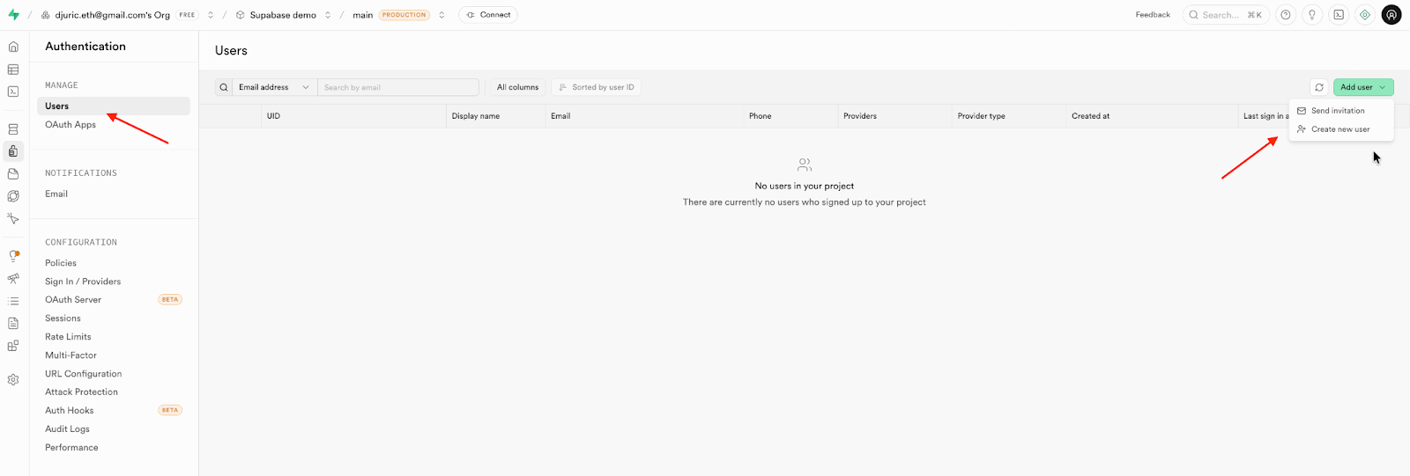This screenshot has height=476, width=1410.
Task: Click the lightbulb advisor icon in header
Action: click(1312, 15)
